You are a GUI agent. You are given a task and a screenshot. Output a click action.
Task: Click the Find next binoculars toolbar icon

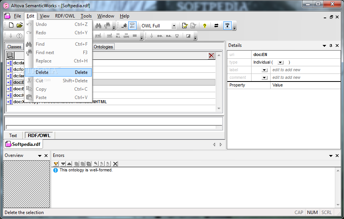[107, 26]
